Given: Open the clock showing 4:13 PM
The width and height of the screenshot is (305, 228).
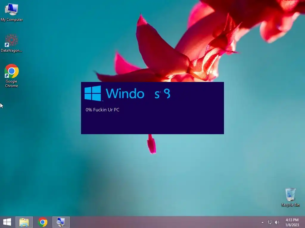Looking at the screenshot, I should [x=292, y=222].
